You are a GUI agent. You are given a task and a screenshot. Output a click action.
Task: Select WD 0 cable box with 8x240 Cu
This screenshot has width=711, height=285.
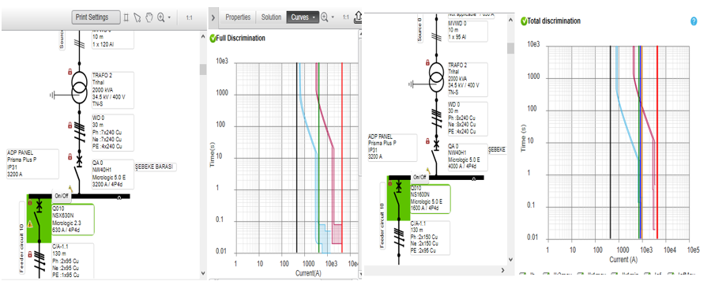tap(467, 118)
